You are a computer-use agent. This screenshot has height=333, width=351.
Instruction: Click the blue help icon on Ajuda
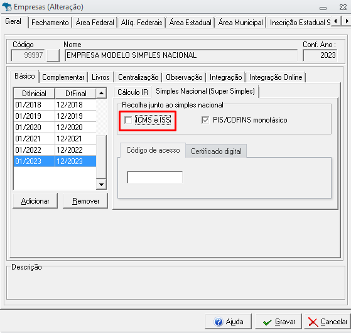click(219, 322)
